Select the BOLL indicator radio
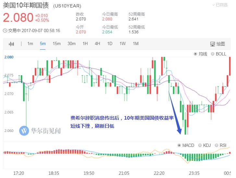 click(x=213, y=54)
